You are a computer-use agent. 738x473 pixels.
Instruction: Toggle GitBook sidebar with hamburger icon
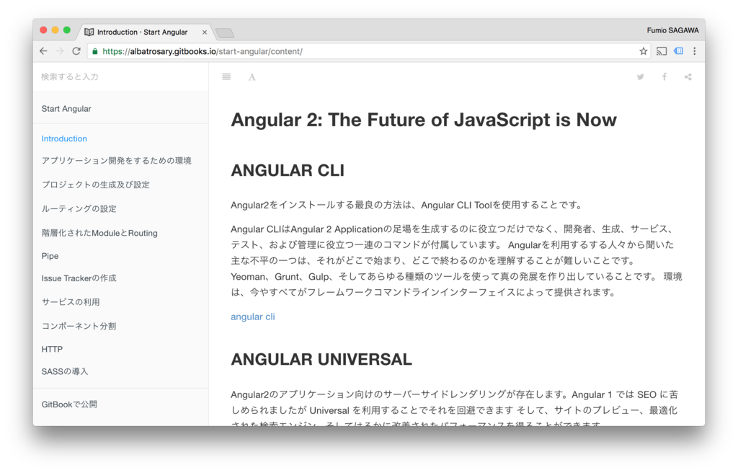tap(226, 77)
